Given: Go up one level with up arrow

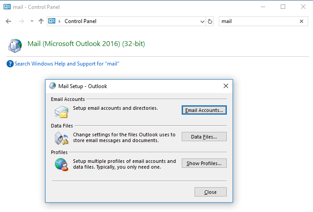Looking at the screenshot, I should coord(41,21).
